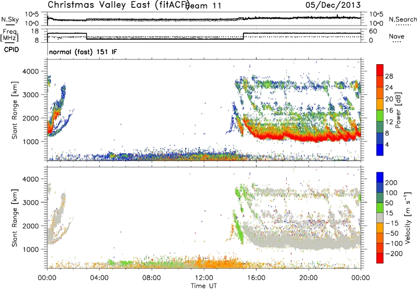The image size is (417, 289).
Task: Click the '-200' value on Velocity color bar
Action: click(394, 254)
